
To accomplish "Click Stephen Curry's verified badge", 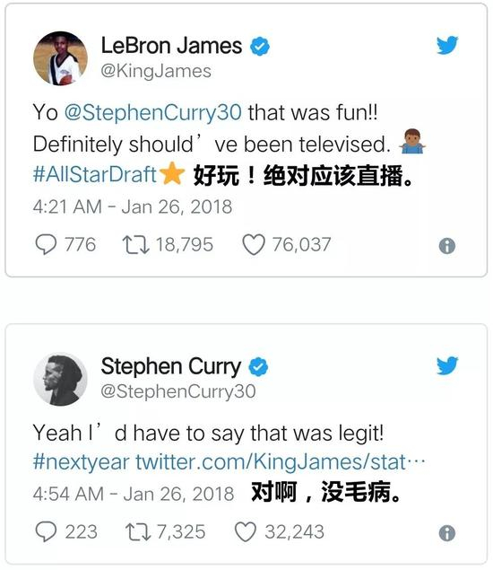I will click(258, 367).
